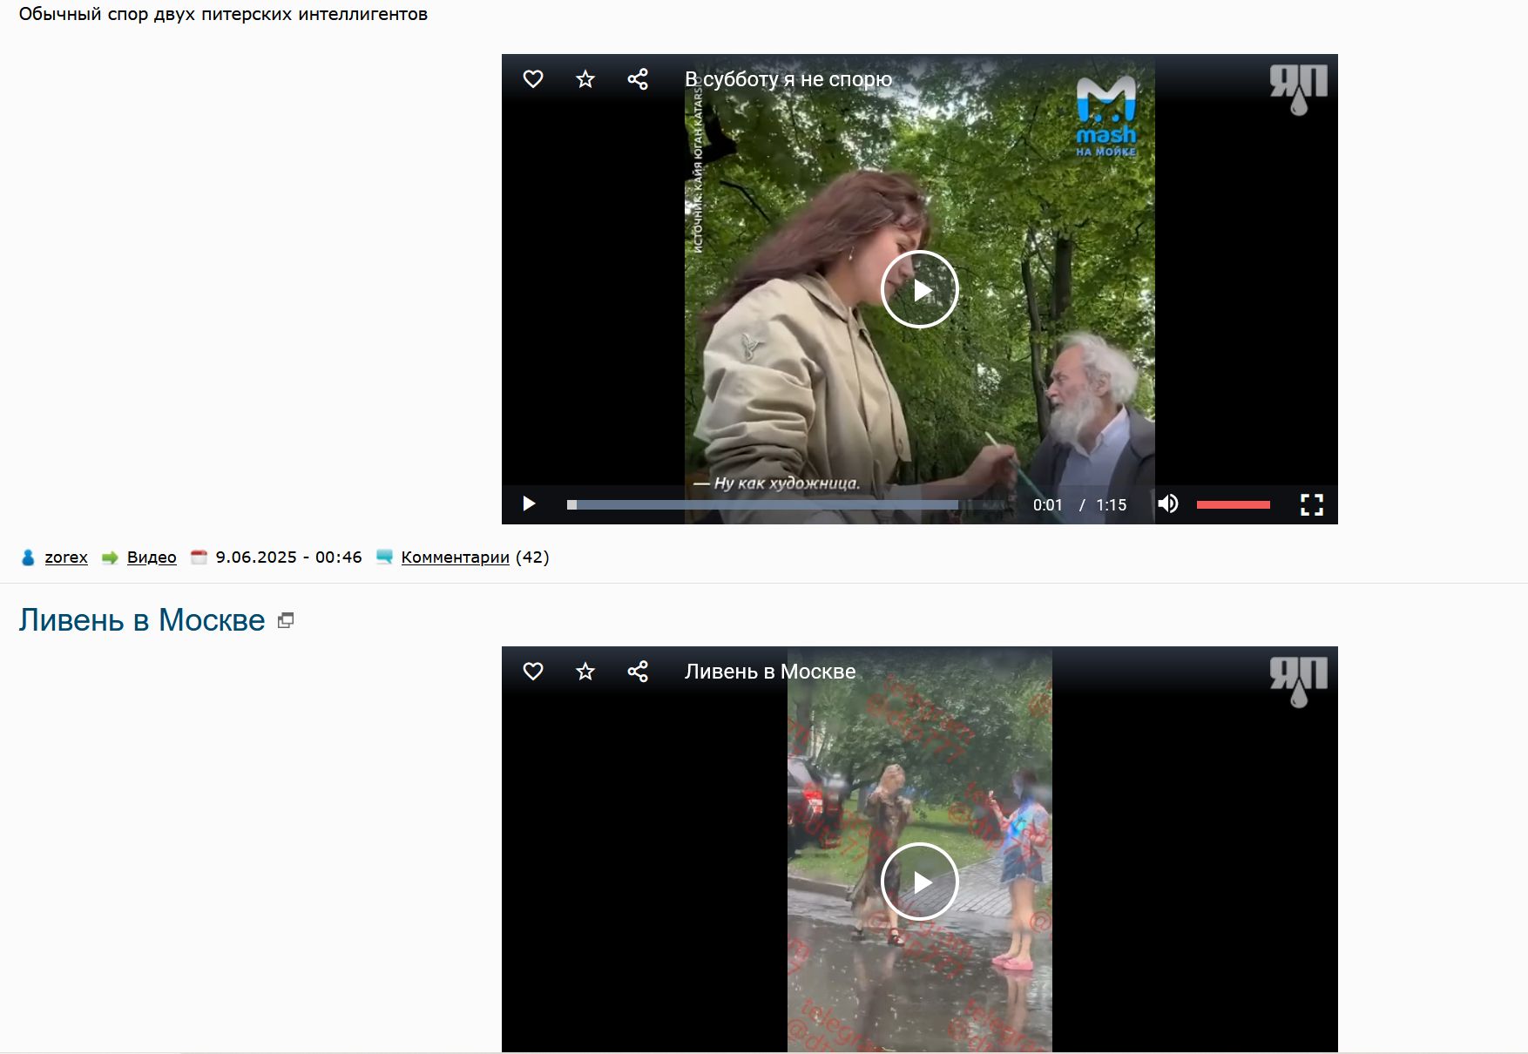Enter fullscreen on the first video
Image resolution: width=1528 pixels, height=1054 pixels.
tap(1312, 504)
